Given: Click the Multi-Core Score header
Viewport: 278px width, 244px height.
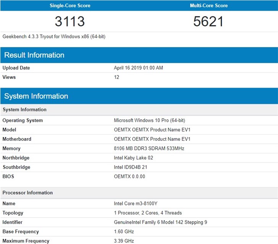Looking at the screenshot, I should pyautogui.click(x=208, y=6).
